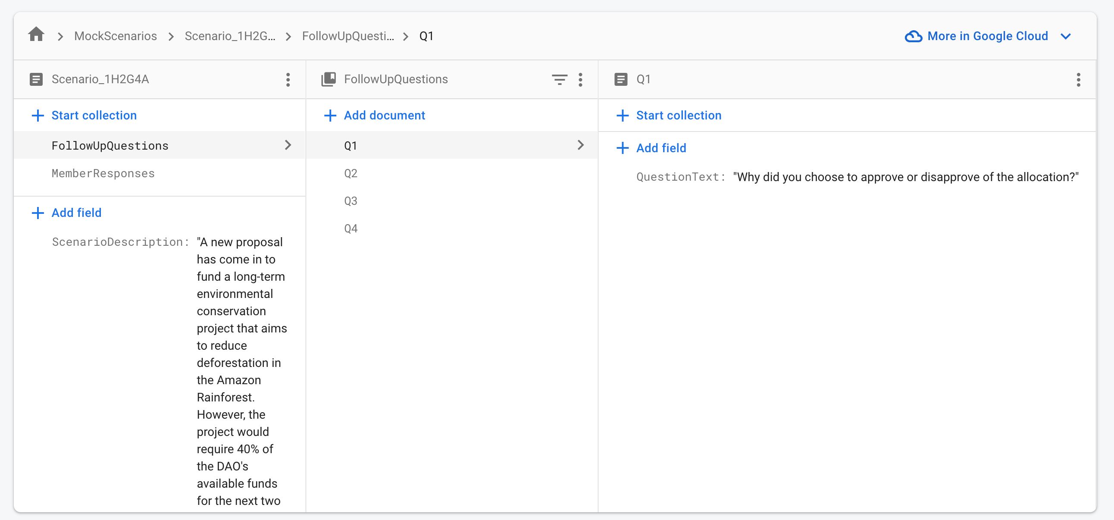The width and height of the screenshot is (1114, 520).
Task: Click Scenario_1H2G4A panel title
Action: 100,79
